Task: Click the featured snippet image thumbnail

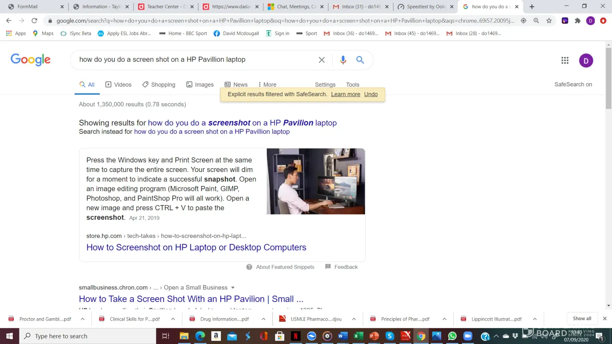Action: point(316,181)
